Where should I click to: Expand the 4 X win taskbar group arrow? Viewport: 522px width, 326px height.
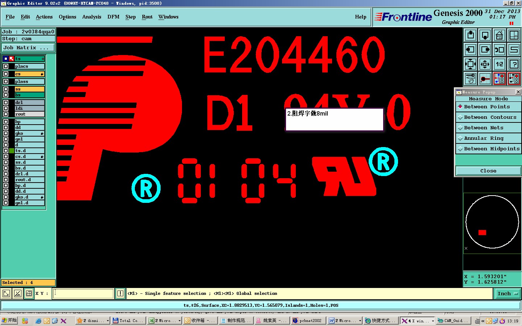(x=432, y=321)
